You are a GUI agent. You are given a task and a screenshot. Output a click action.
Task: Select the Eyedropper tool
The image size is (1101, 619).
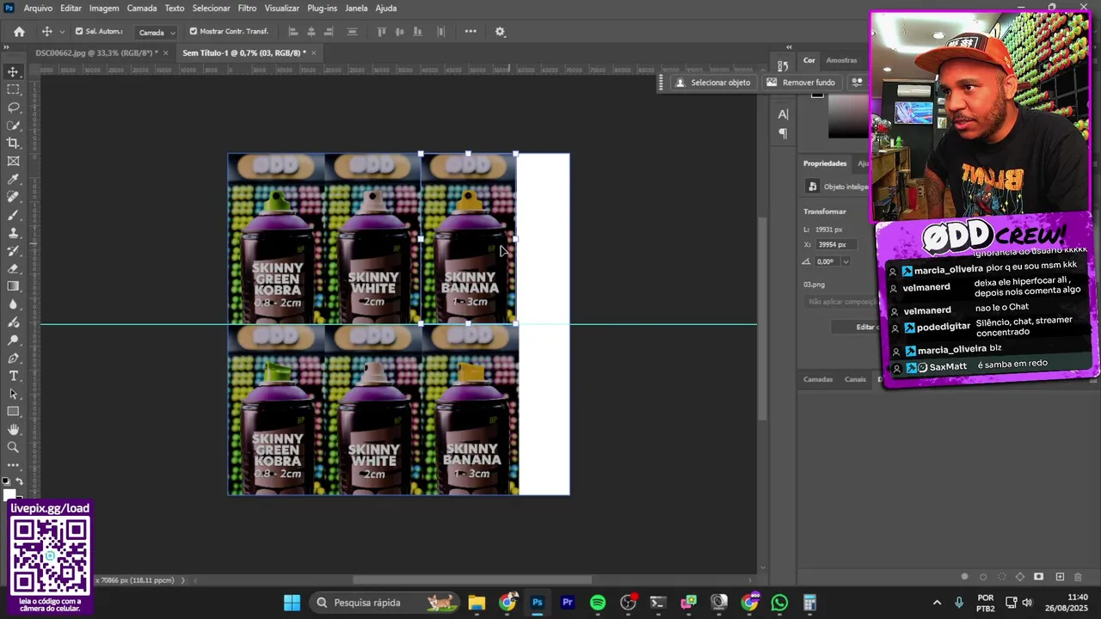pos(13,179)
